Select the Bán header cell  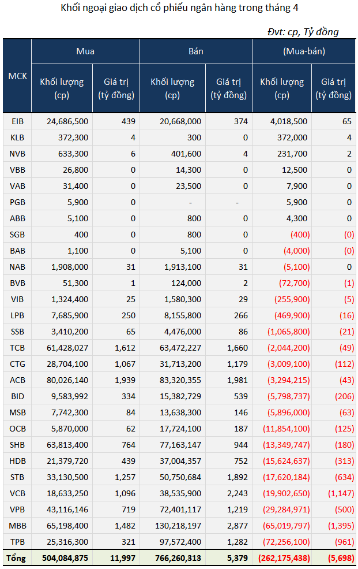click(196, 51)
